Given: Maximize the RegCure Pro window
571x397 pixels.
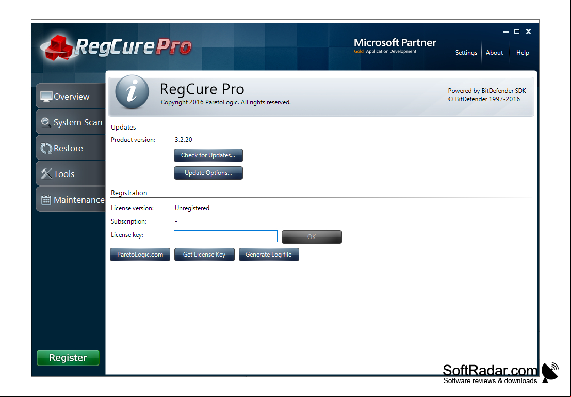Looking at the screenshot, I should click(517, 31).
